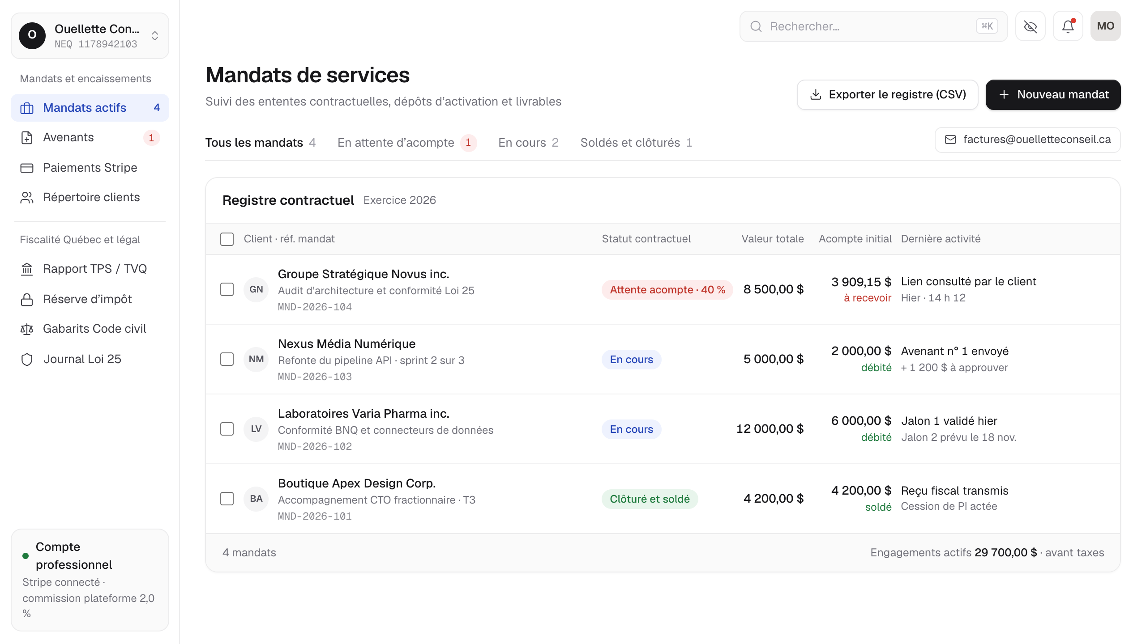Create a Nouveau mandat

click(x=1053, y=95)
